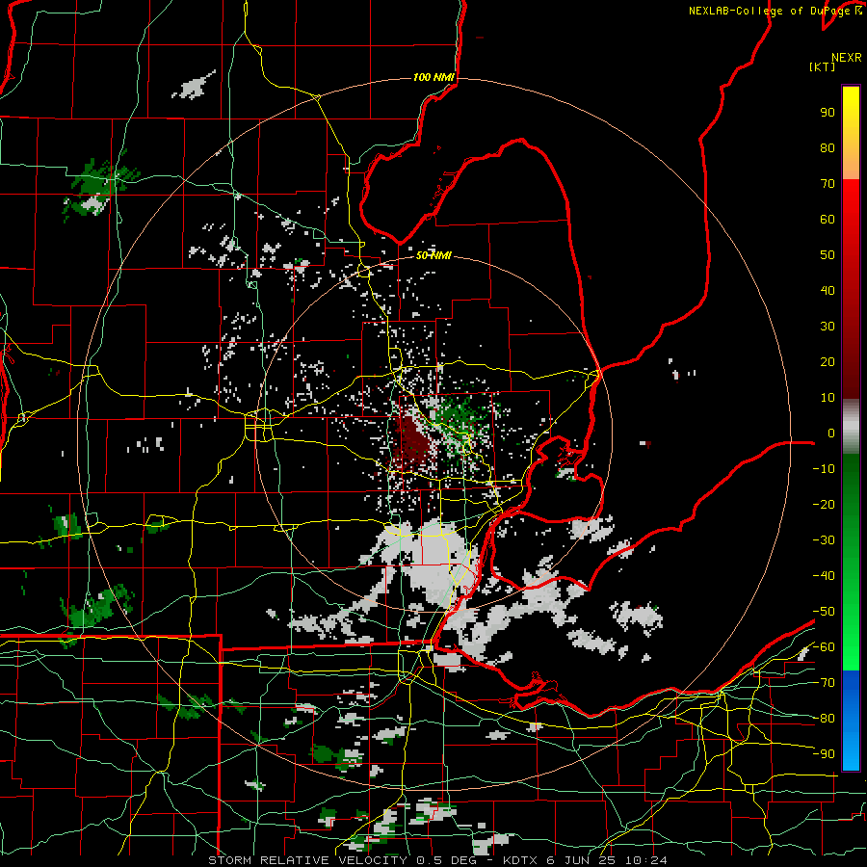Click the KDTX radar site identifier
867x867 pixels.
click(x=520, y=860)
